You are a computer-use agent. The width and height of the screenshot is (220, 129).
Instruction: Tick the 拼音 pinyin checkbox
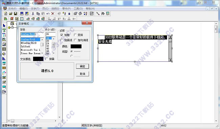(x=47, y=59)
